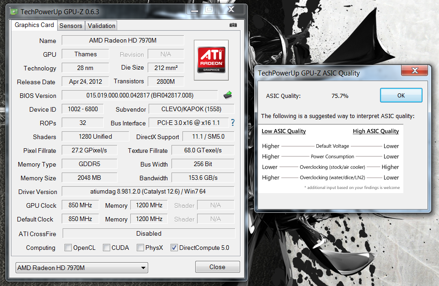The image size is (439, 286).
Task: Click the Default Voltage label in ASIC dialog
Action: [x=332, y=146]
